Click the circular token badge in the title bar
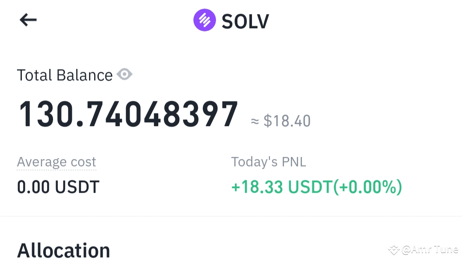The image size is (462, 259). (204, 20)
